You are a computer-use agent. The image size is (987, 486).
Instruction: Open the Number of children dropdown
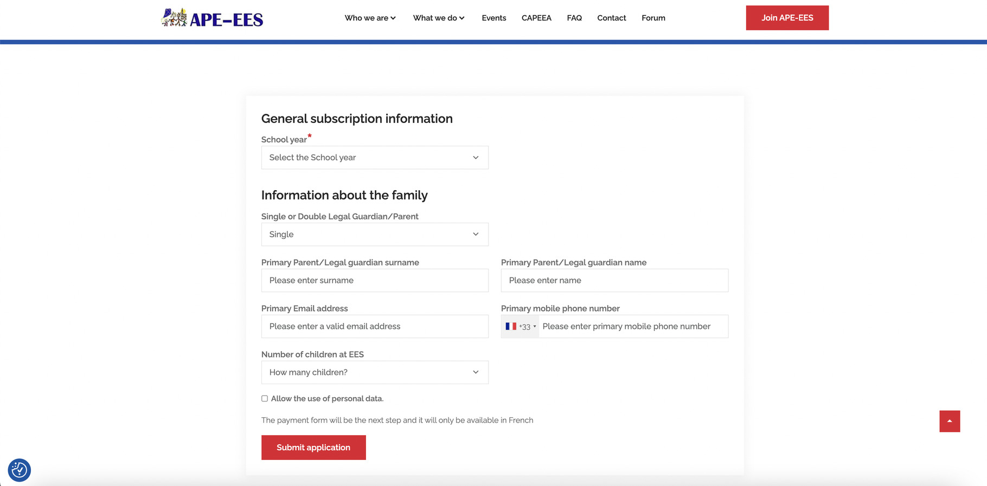[x=375, y=373]
